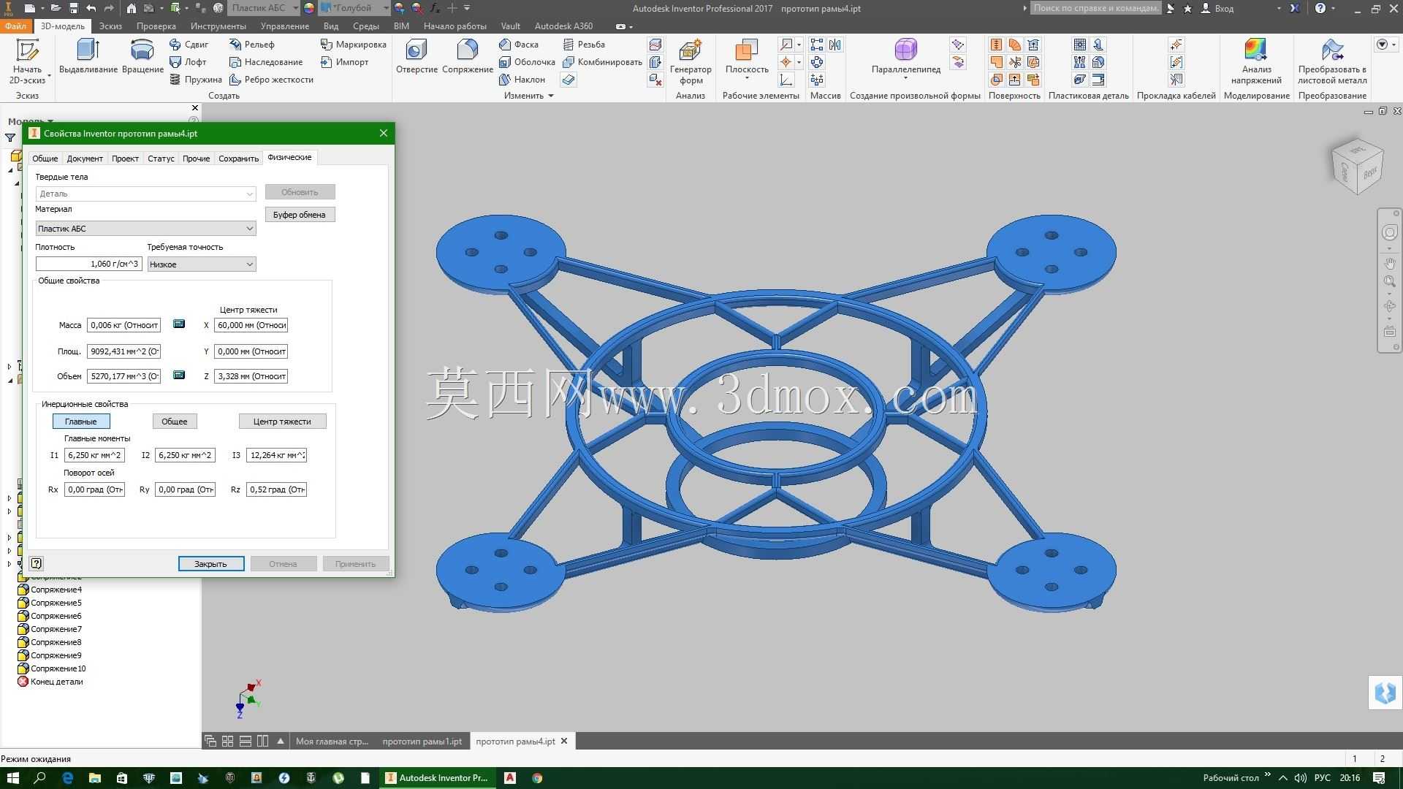This screenshot has width=1403, height=789.
Task: Click the Буфер обмена button
Action: point(300,215)
